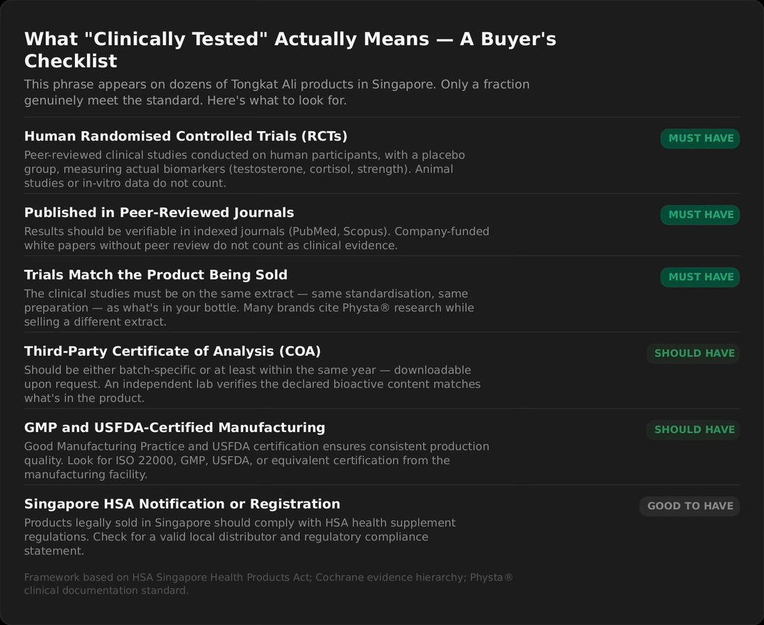
Task: Click the GOOD TO HAVE badge
Action: tap(690, 506)
